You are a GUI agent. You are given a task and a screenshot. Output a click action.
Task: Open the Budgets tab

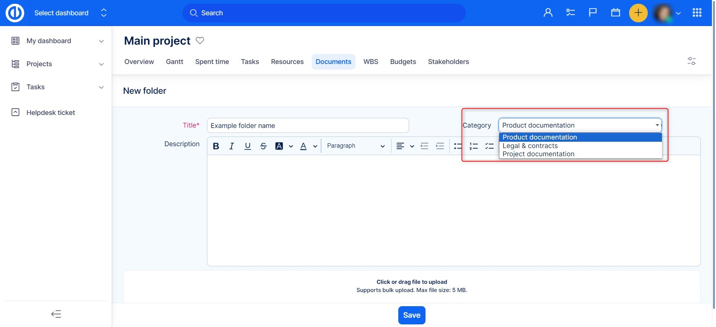(403, 62)
